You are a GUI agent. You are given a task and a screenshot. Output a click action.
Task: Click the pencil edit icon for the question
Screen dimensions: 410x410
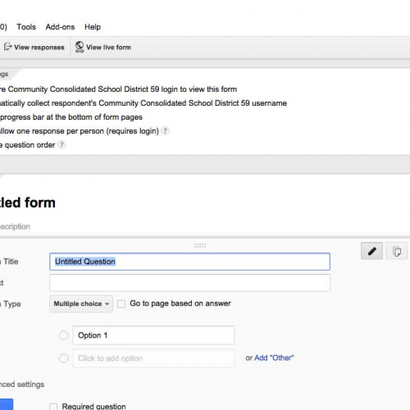point(371,251)
